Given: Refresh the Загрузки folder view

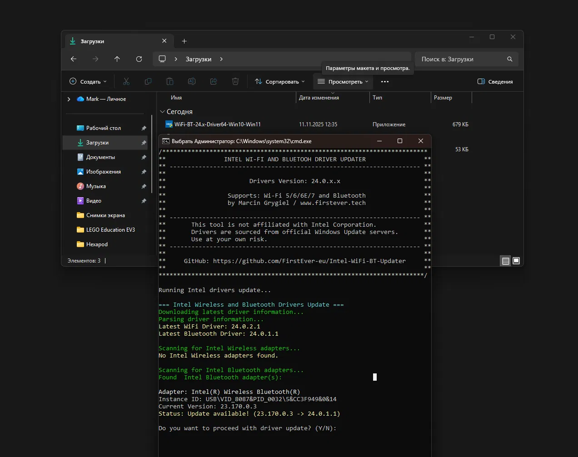Looking at the screenshot, I should pyautogui.click(x=139, y=59).
